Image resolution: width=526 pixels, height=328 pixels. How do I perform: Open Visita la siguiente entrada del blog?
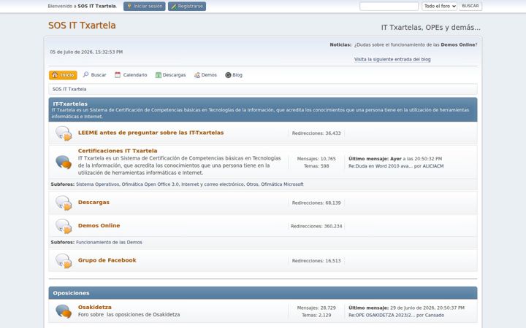pos(392,59)
